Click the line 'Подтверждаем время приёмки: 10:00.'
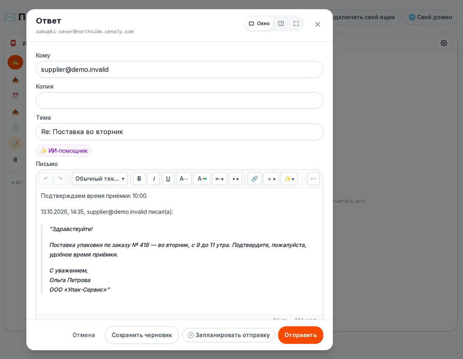 (94, 196)
